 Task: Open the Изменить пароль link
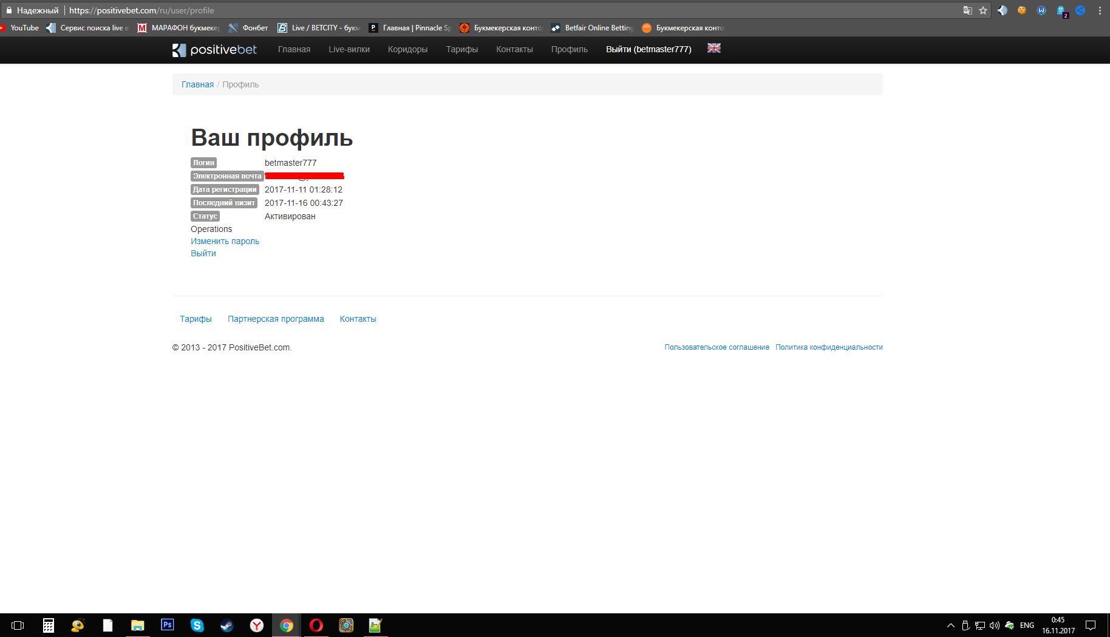(225, 241)
